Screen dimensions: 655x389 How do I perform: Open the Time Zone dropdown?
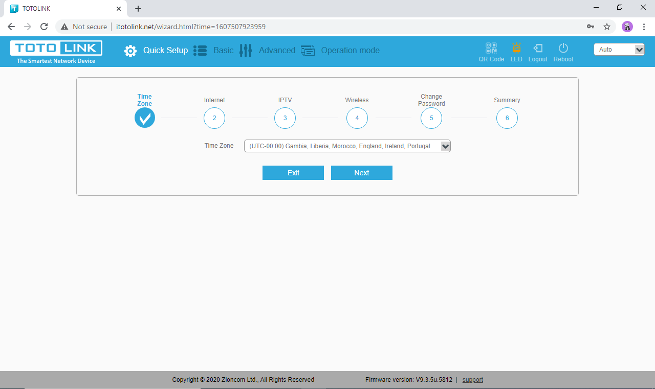347,146
